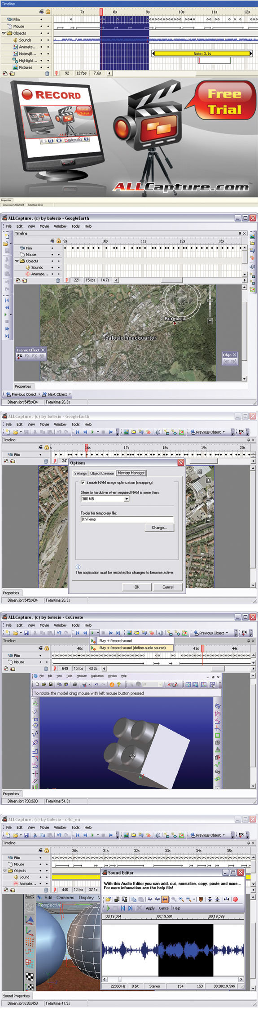The width and height of the screenshot is (258, 1016).
Task: Click the green play arrow in balesio headquarter window left toolbar
Action: tap(6, 315)
